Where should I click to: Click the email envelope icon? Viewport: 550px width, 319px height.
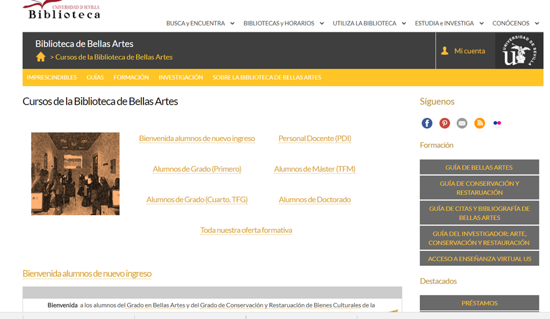pos(462,123)
